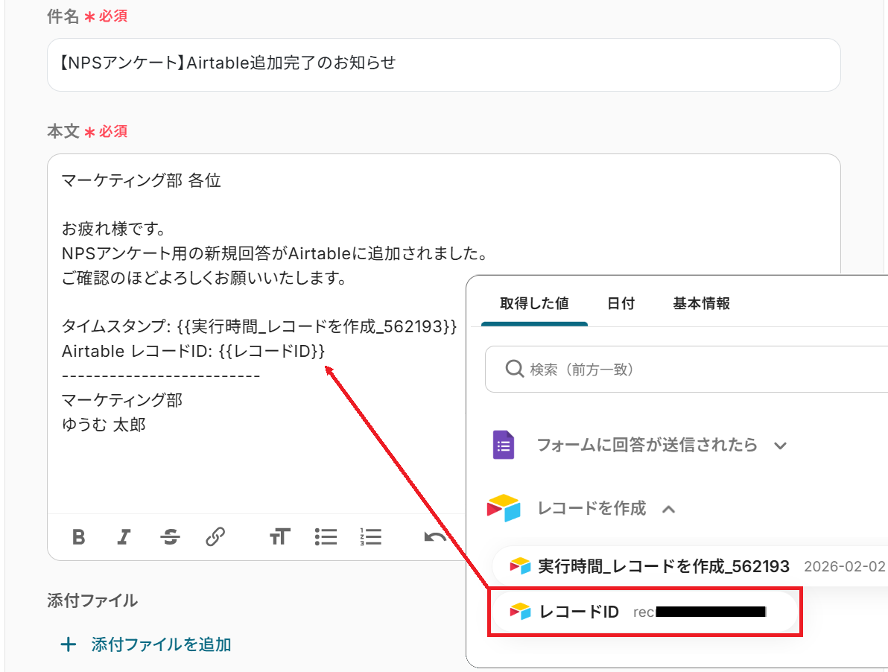Click the フォームに回答が送信されたら label
Viewport: 888px width, 672px height.
coord(647,445)
